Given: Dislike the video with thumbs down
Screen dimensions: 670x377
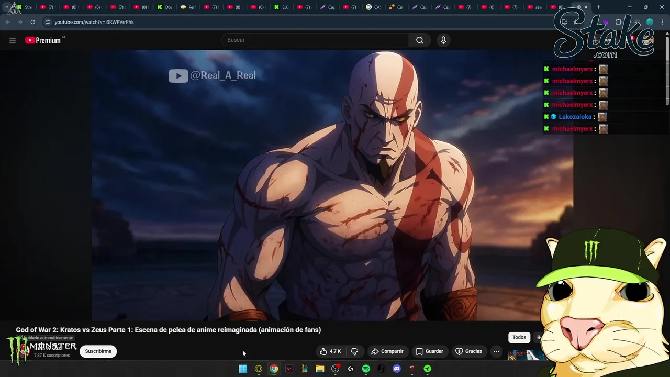Looking at the screenshot, I should coord(354,351).
